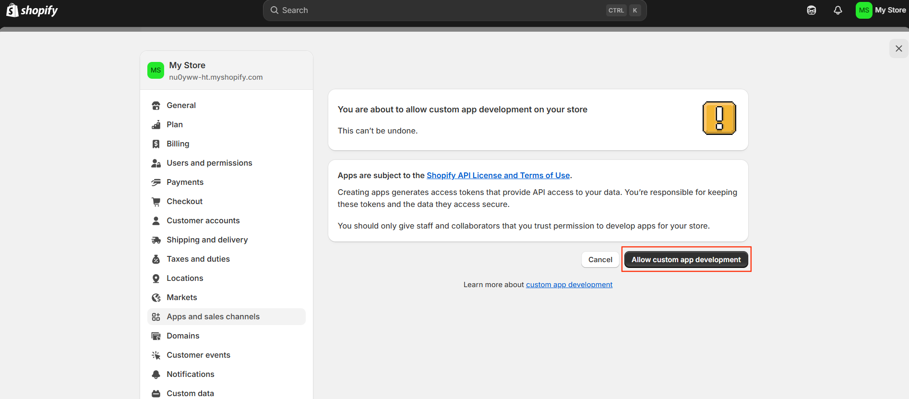Viewport: 909px width, 399px height.
Task: Click the search magnifier icon
Action: (x=275, y=10)
